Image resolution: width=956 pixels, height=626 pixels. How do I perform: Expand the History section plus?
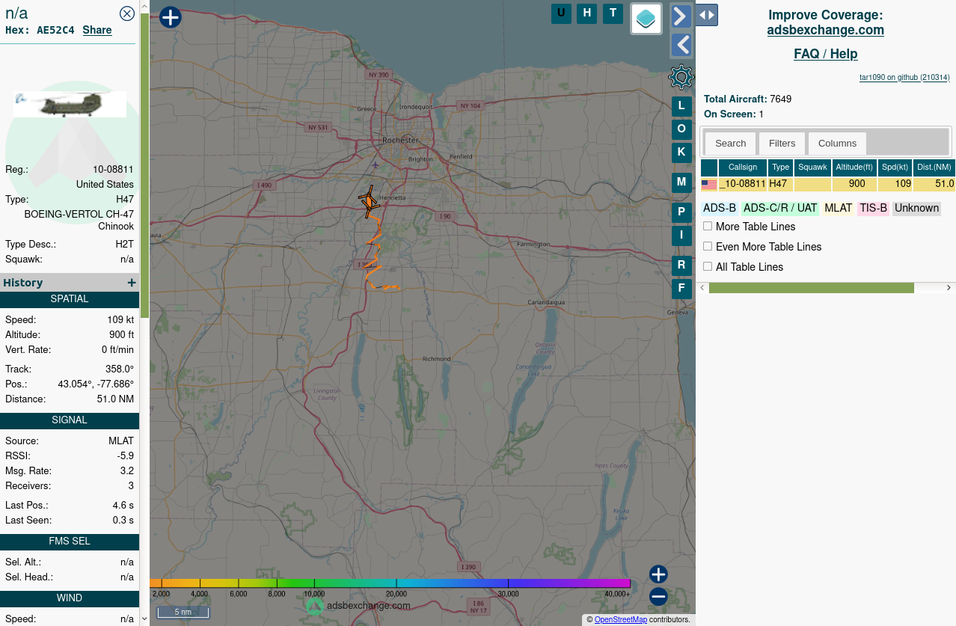(132, 283)
